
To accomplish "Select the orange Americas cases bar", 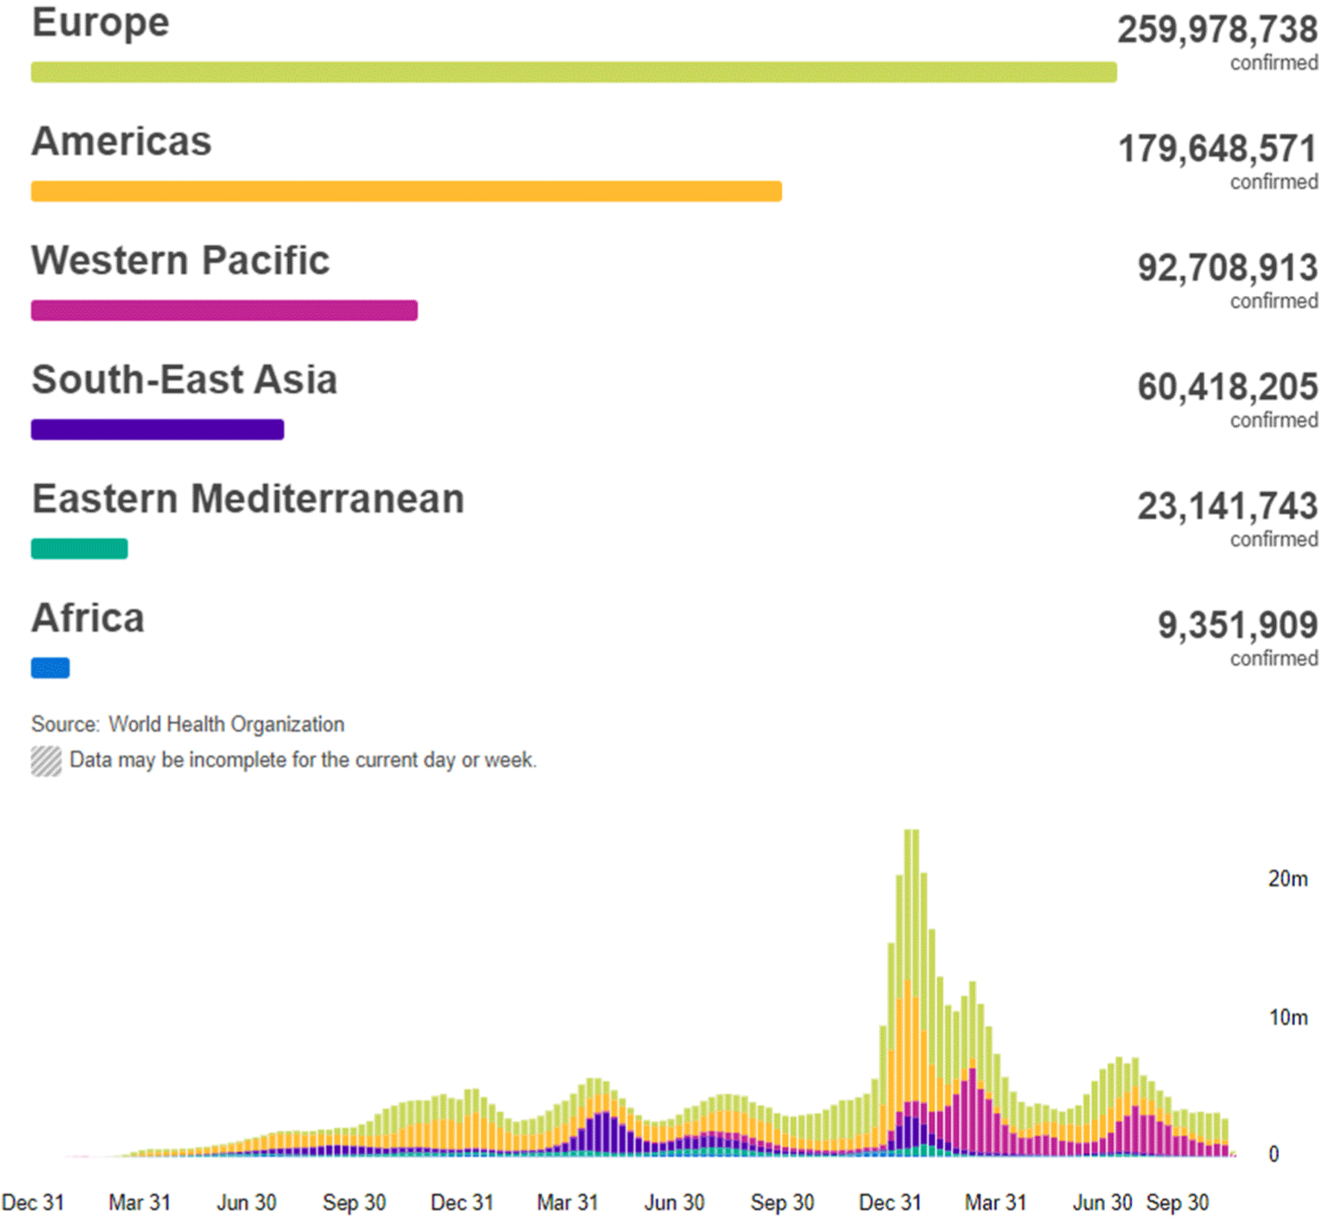I will pos(406,192).
